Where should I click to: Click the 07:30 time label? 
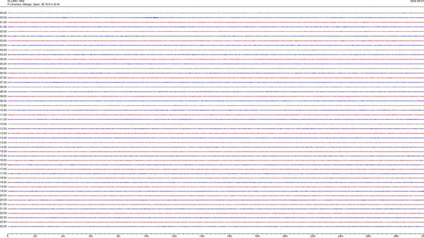[x=3, y=82]
